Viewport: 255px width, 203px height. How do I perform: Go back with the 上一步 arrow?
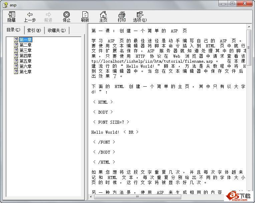30,17
